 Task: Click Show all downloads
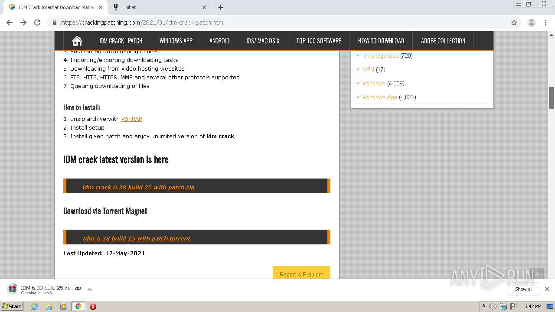point(523,289)
